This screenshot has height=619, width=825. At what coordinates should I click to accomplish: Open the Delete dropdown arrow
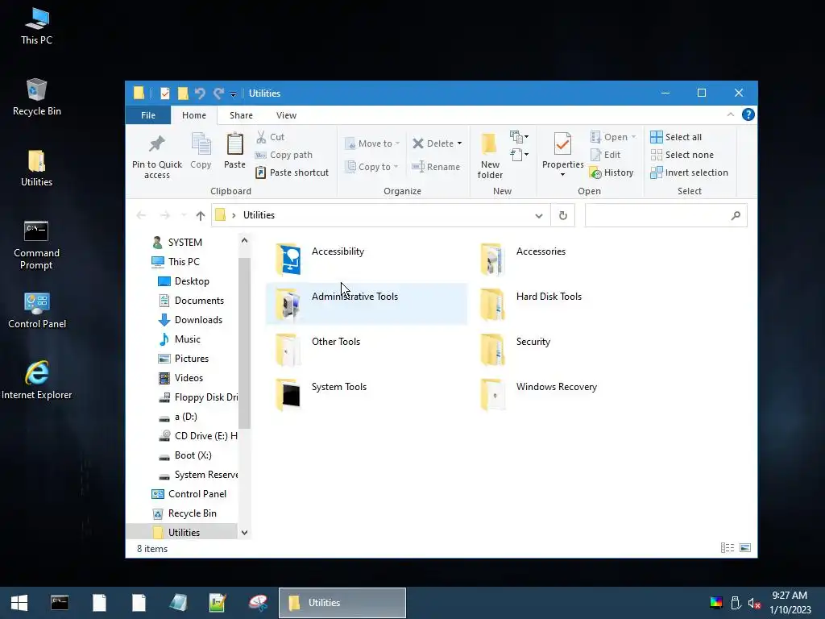[459, 143]
